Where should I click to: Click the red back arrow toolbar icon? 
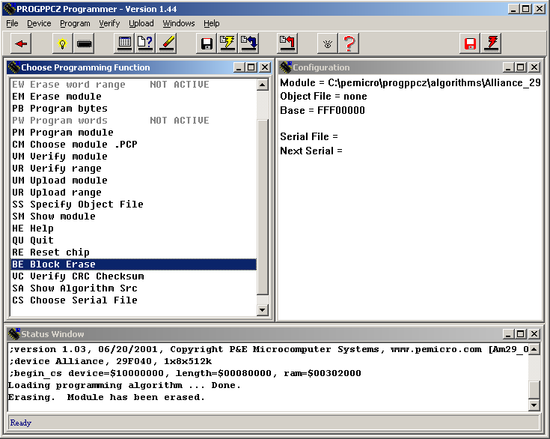point(21,43)
